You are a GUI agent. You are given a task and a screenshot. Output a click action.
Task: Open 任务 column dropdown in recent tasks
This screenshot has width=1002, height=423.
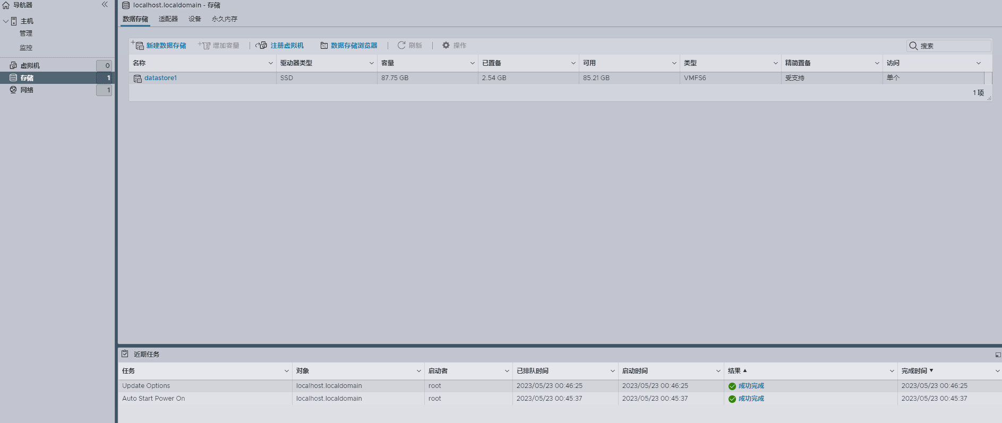pyautogui.click(x=287, y=371)
